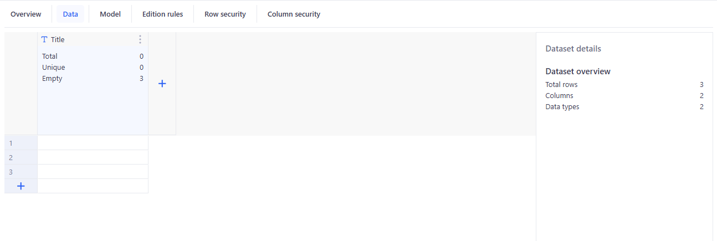Add a new row with plus icon
Image resolution: width=717 pixels, height=241 pixels.
[x=21, y=186]
